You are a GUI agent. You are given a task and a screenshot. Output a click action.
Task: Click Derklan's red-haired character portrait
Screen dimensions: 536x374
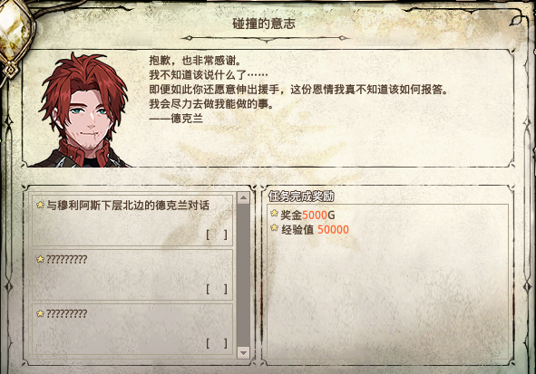point(82,110)
